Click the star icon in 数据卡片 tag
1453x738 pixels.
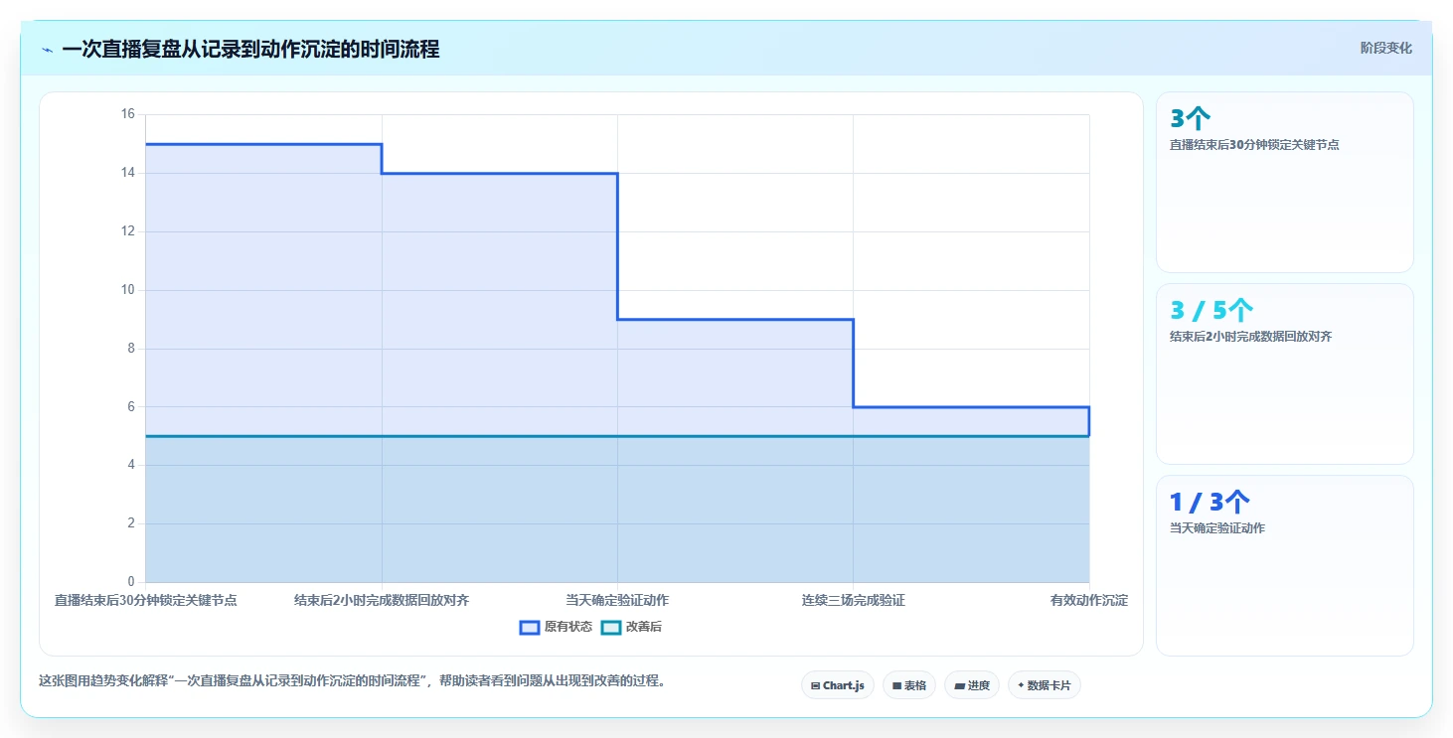pyautogui.click(x=1021, y=685)
